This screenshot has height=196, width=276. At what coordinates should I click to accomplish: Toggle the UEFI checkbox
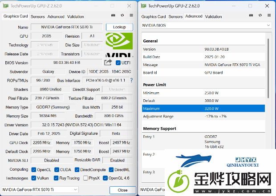(118, 63)
